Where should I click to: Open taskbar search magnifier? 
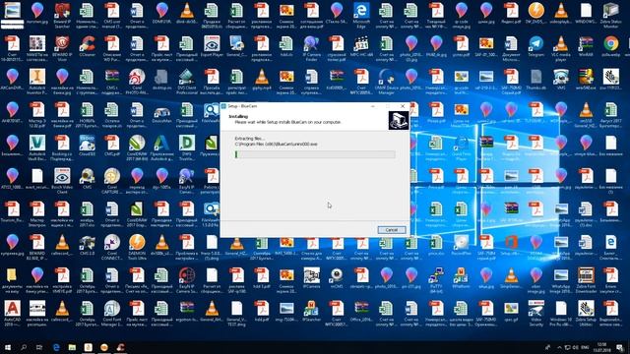pyautogui.click(x=24, y=347)
